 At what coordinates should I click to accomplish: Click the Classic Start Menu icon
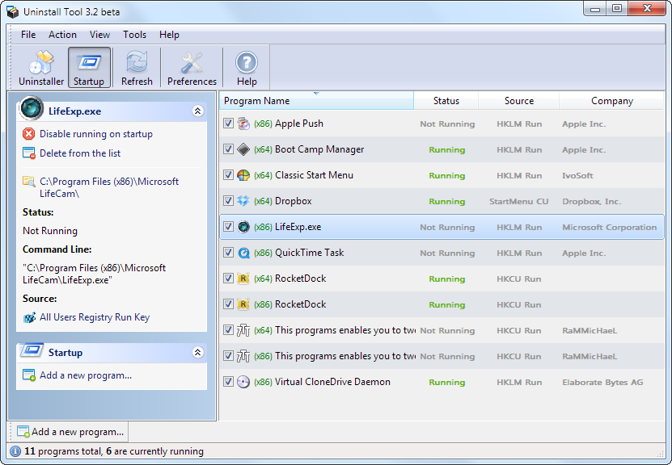243,175
